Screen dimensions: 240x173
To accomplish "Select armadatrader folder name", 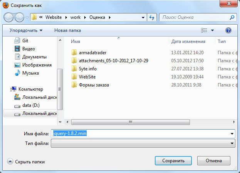I will coord(92,53).
